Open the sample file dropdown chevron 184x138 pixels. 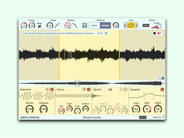[99, 33]
